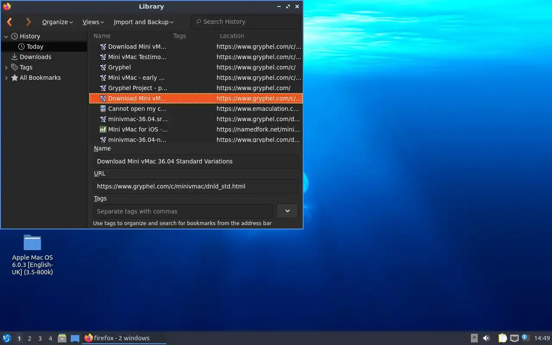Switch to workspace 1
The height and width of the screenshot is (345, 552).
click(19, 339)
